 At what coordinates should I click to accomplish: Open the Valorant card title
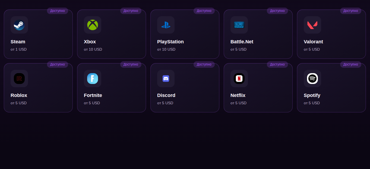pyautogui.click(x=313, y=42)
